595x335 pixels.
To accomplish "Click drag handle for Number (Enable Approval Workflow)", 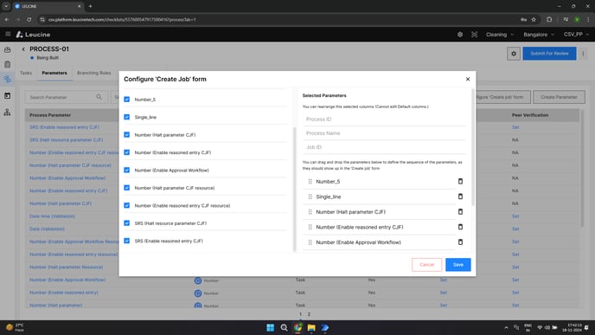I will tap(310, 242).
